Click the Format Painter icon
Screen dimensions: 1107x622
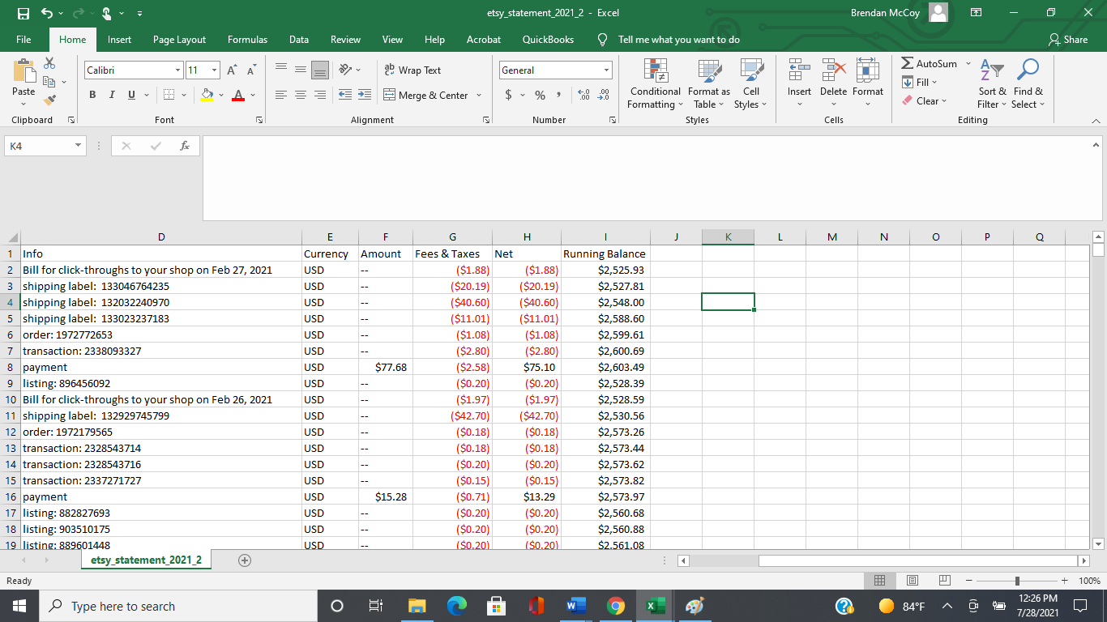49,100
